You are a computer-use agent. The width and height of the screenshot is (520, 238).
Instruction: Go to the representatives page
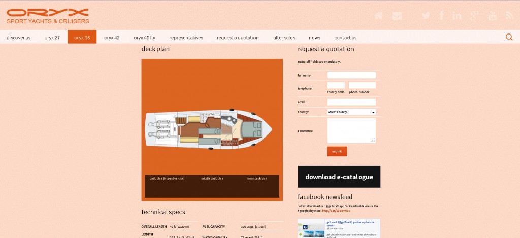186,37
